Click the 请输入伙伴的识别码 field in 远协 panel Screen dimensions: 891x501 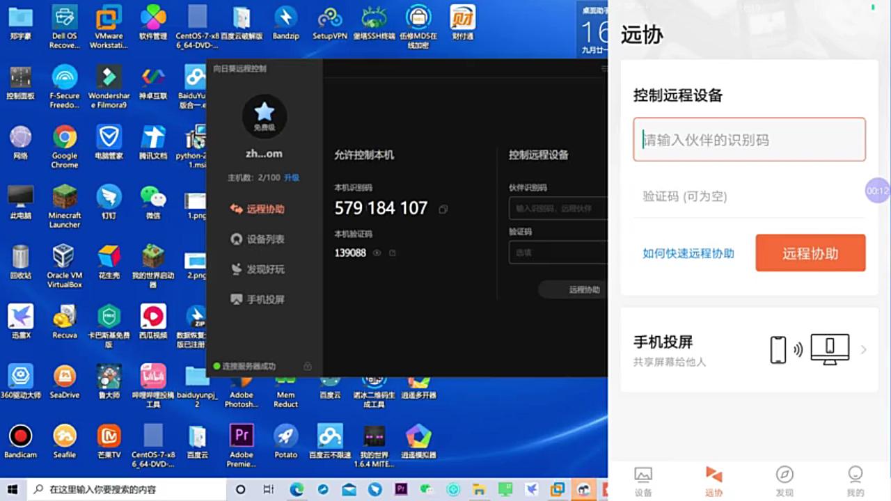[x=749, y=140]
